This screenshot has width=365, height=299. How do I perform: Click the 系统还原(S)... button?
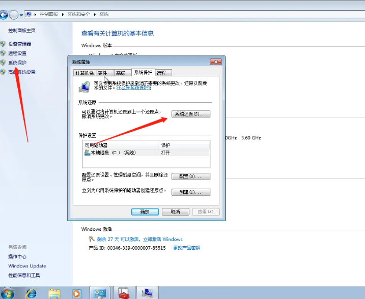tap(191, 114)
